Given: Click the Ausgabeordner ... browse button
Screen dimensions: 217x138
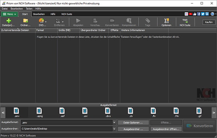Looking at the screenshot, I should tap(133, 129).
